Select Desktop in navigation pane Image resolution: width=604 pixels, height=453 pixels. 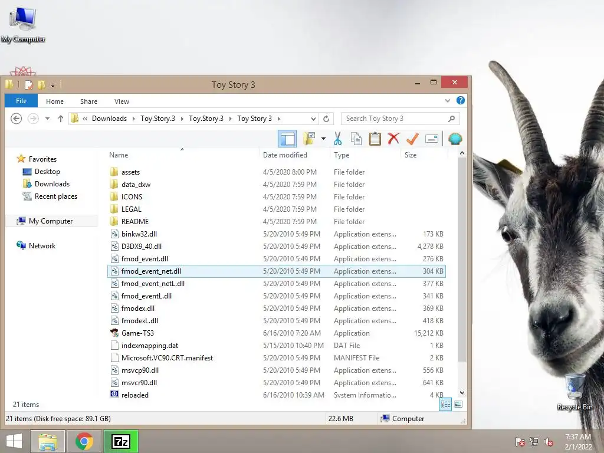click(x=47, y=172)
